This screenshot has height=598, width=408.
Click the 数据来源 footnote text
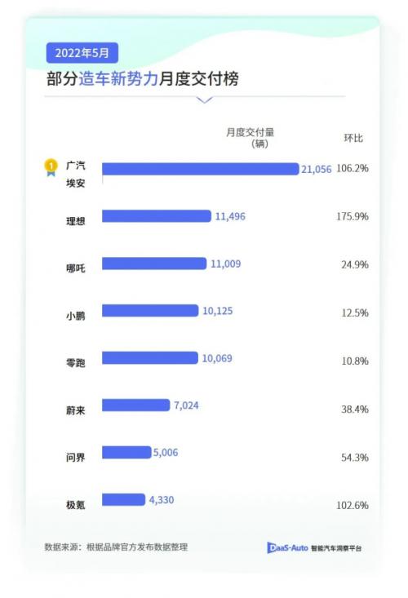[x=116, y=547]
